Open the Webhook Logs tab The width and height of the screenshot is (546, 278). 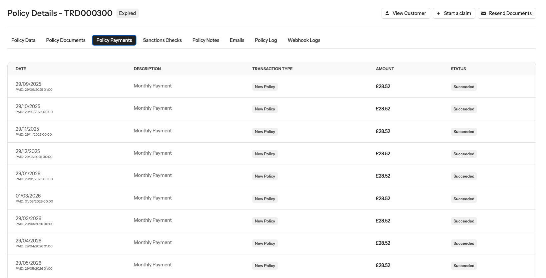[x=304, y=40]
